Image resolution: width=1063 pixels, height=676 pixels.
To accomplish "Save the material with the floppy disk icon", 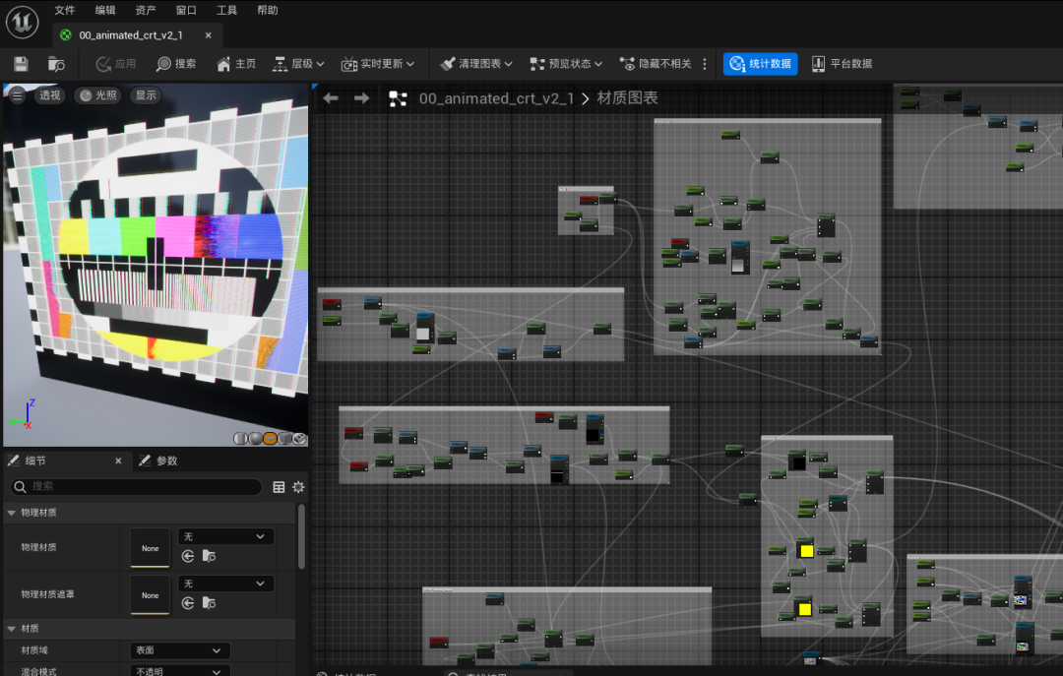I will [x=21, y=64].
